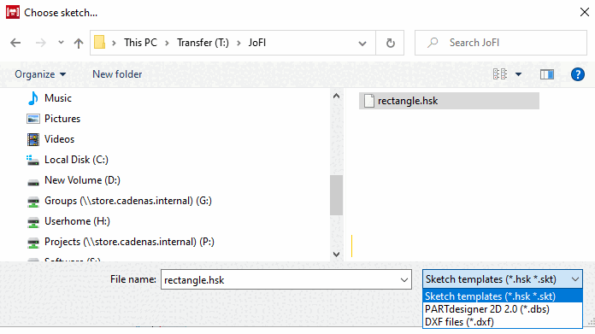
Task: Click the folder icon in address bar
Action: (x=99, y=42)
